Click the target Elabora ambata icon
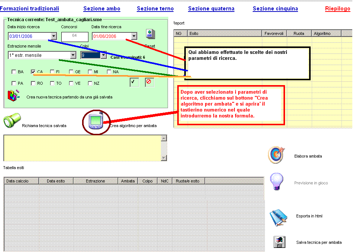The height and width of the screenshot is (252, 353). pos(276,155)
